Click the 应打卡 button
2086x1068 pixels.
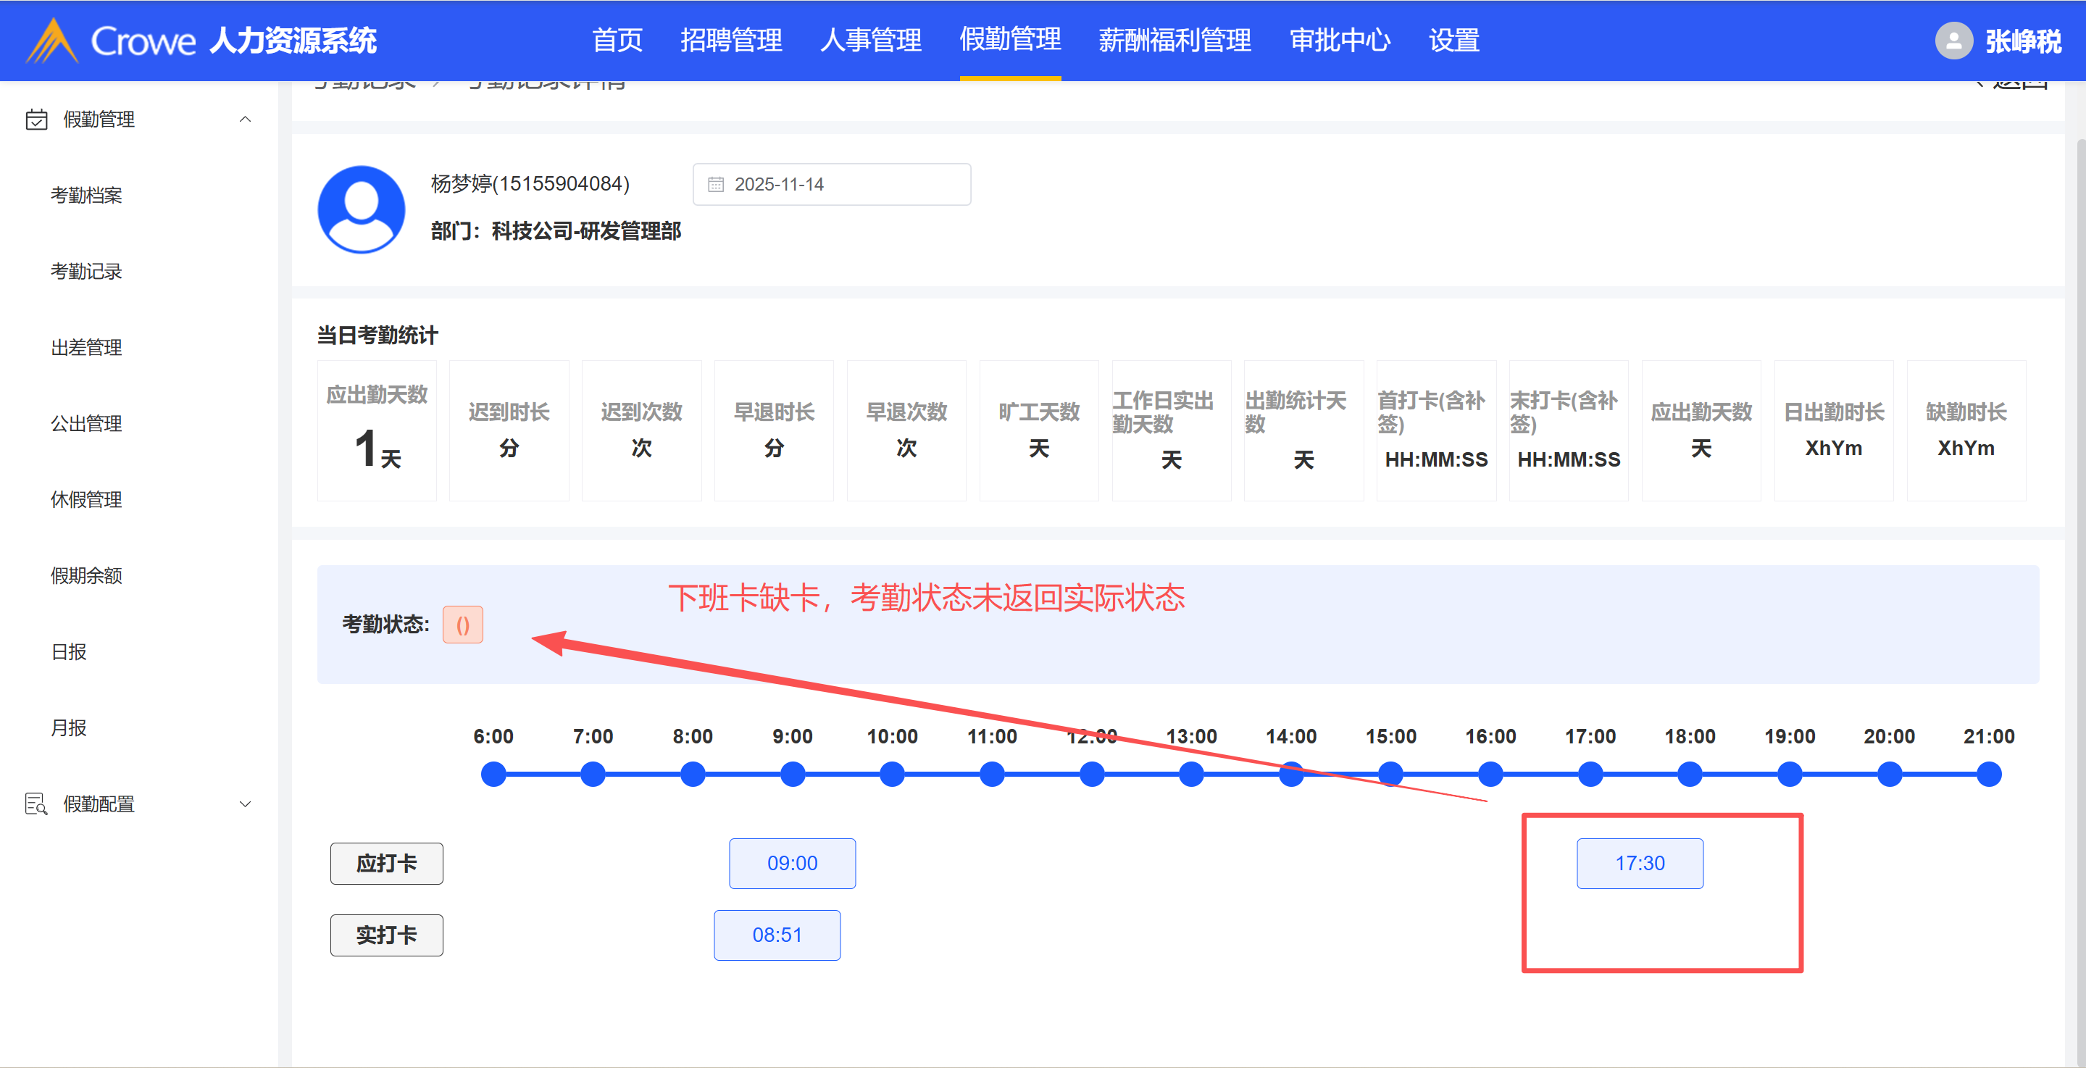[386, 863]
